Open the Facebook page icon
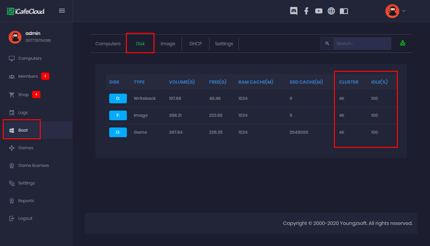The height and width of the screenshot is (246, 430). coord(306,11)
